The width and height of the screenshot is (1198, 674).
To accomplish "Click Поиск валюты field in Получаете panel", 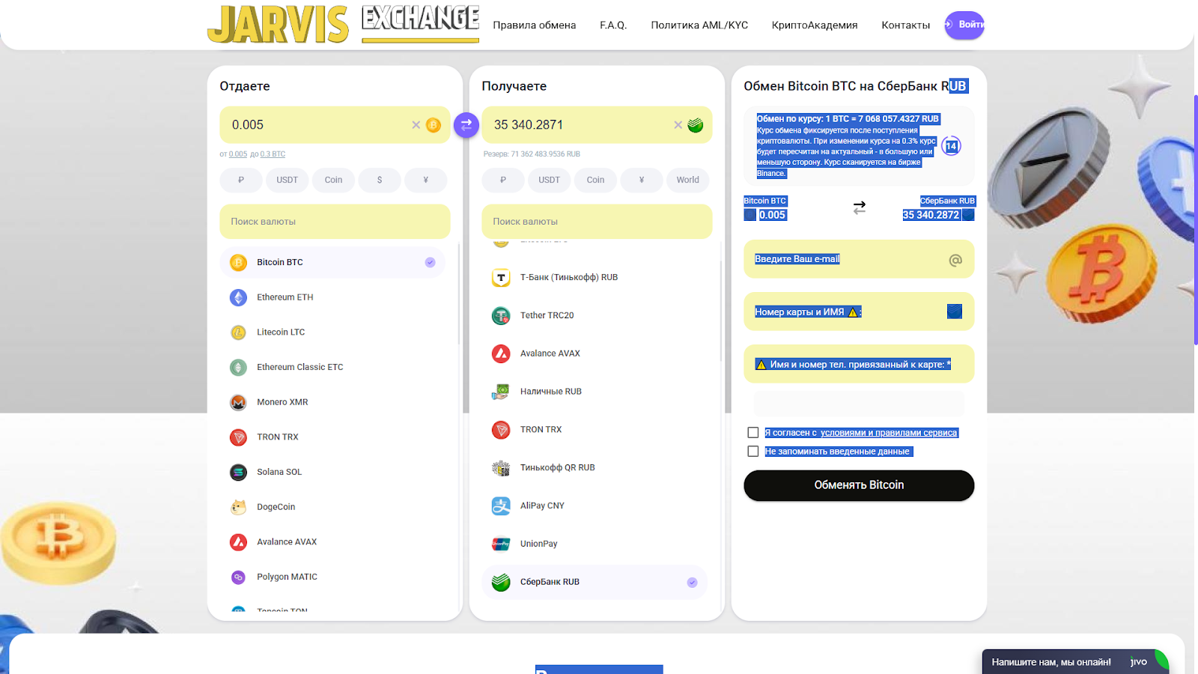I will click(x=597, y=222).
